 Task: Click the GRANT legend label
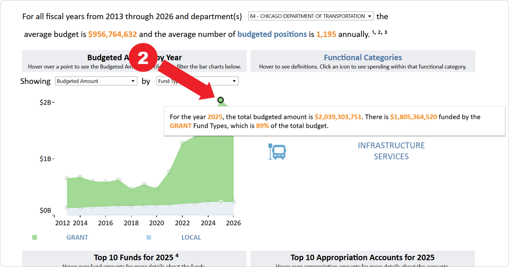tap(77, 237)
